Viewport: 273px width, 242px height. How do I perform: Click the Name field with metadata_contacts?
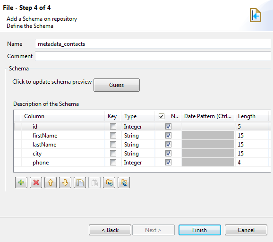coord(153,44)
